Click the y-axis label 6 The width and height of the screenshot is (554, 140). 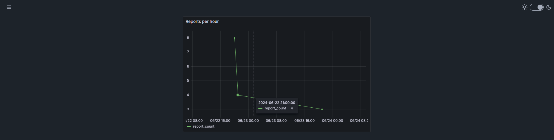click(x=188, y=66)
